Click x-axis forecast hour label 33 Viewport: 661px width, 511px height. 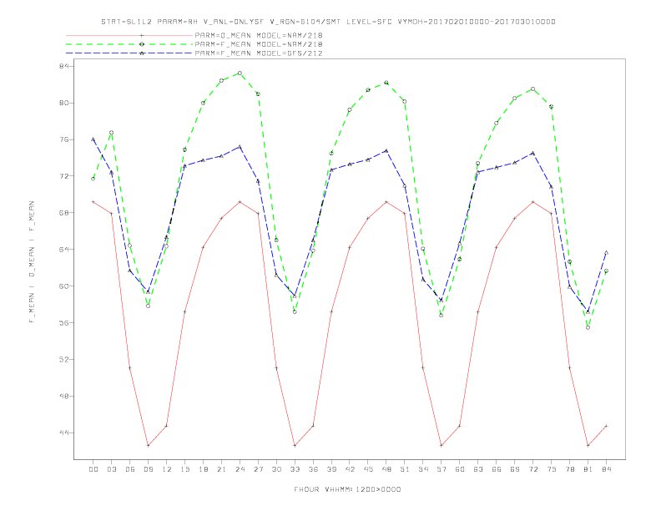[x=295, y=469]
